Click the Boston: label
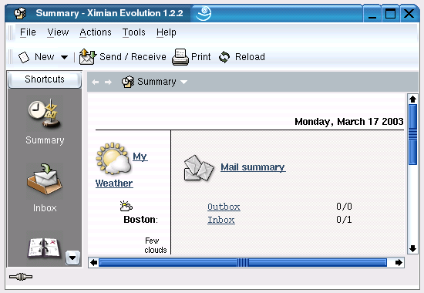 (140, 220)
